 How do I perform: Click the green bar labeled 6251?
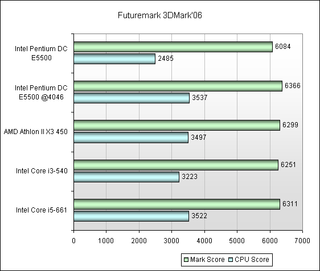point(176,165)
